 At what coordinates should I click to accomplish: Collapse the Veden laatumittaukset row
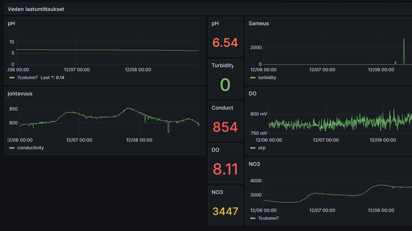tap(36, 9)
